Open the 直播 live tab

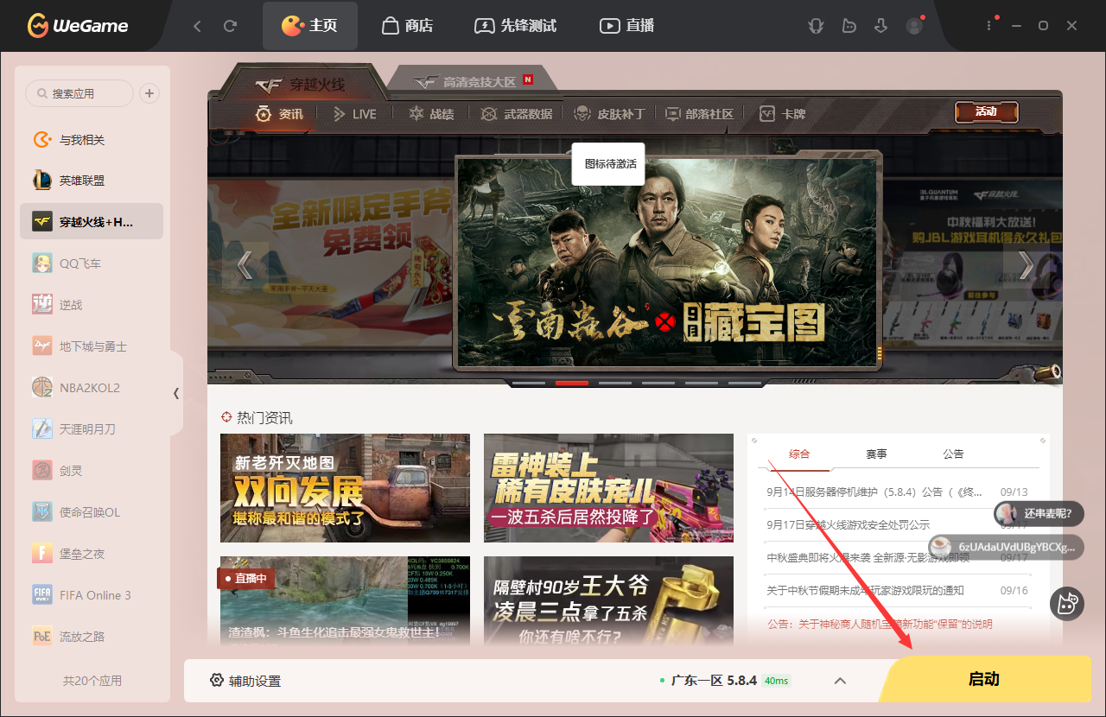(626, 26)
